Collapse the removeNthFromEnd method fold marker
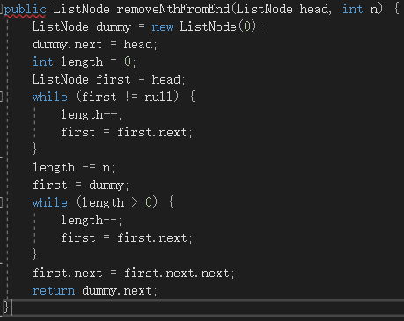 point(1,9)
